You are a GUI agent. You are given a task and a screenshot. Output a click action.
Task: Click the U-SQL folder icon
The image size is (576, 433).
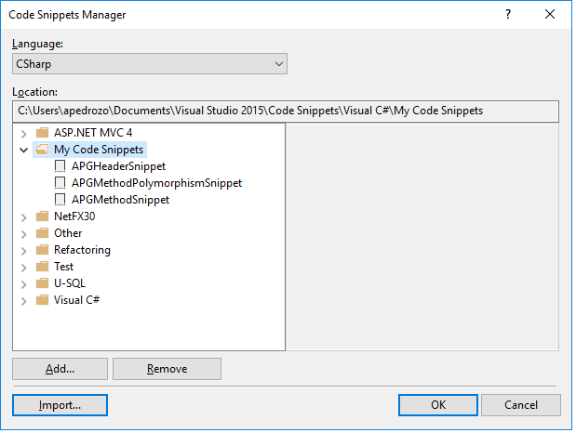(x=42, y=283)
